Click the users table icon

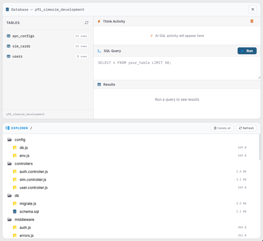[9, 56]
